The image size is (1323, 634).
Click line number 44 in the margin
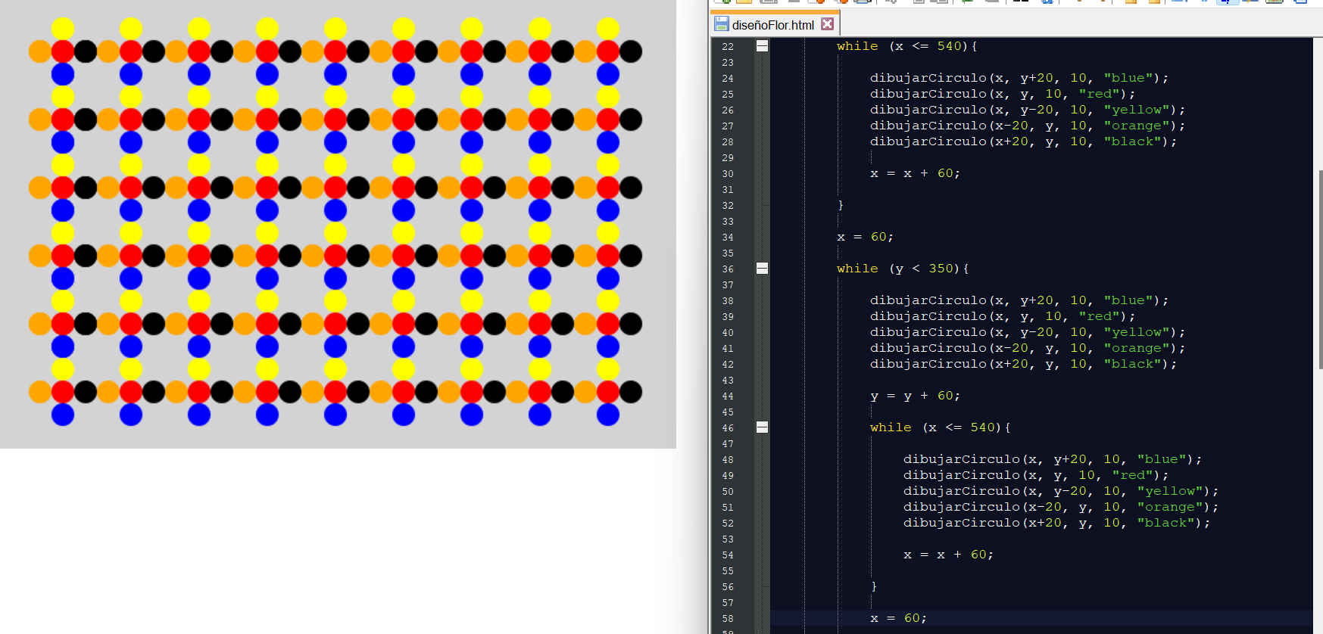coord(728,396)
